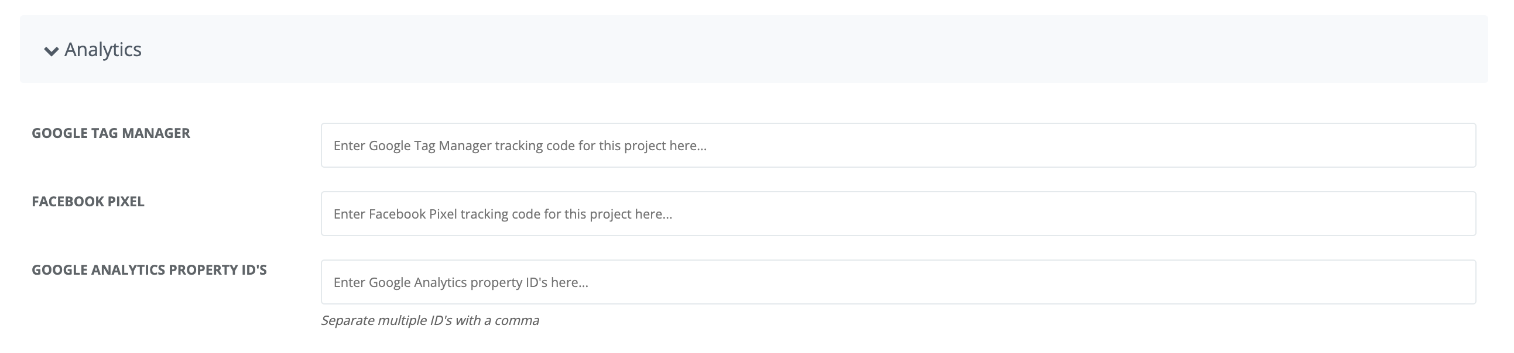1514x353 pixels.
Task: Click the 'Separate multiple ID's with a comma' hint
Action: point(430,321)
